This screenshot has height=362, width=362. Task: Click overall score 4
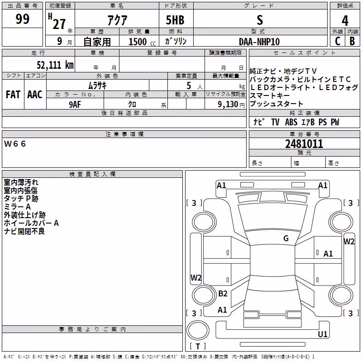point(345,20)
